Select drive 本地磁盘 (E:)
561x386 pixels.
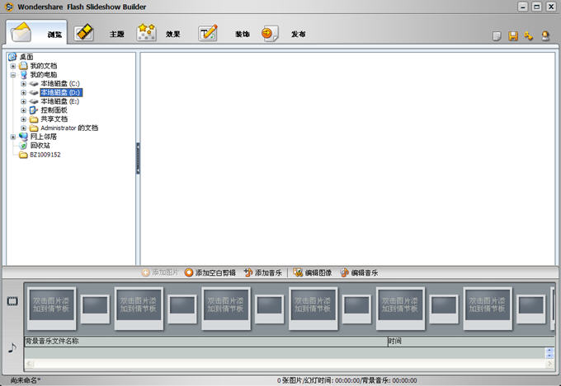(59, 101)
